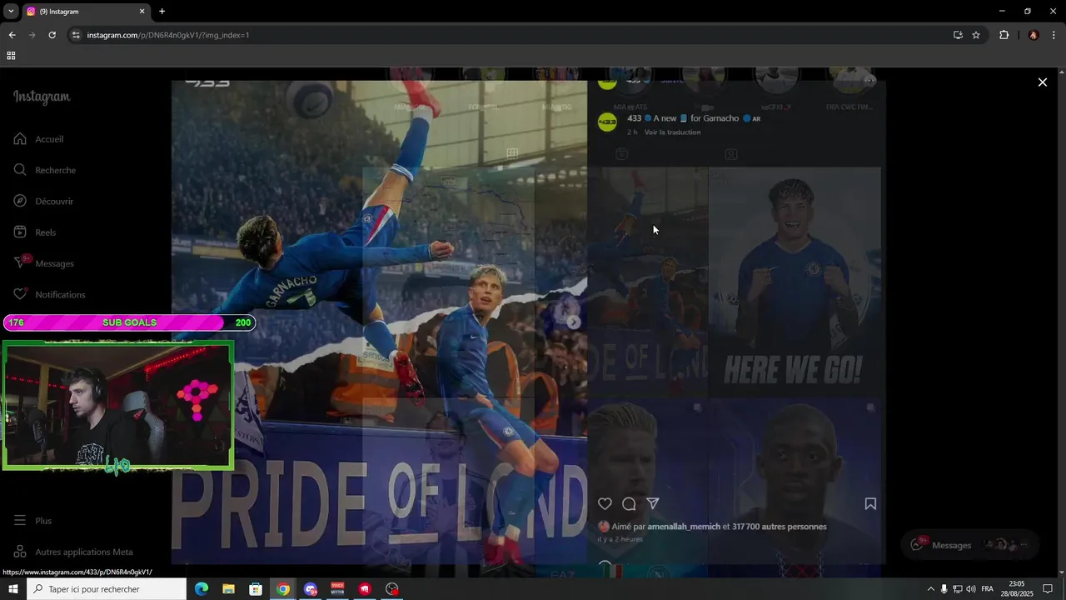The image size is (1066, 600).
Task: Open the Windows notification center
Action: tap(1049, 589)
